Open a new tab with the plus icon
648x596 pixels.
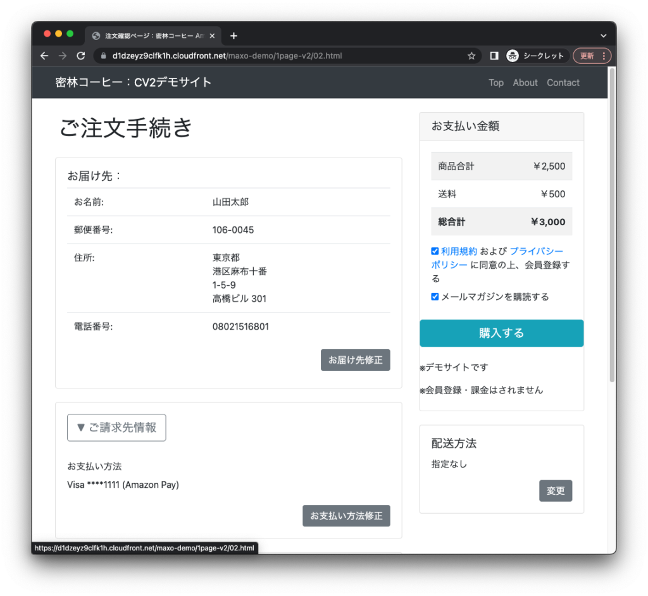coord(234,36)
